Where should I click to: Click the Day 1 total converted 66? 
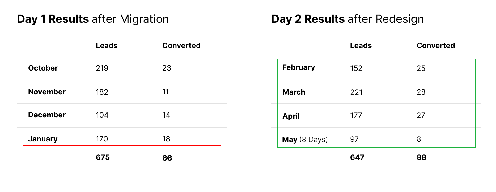pos(167,158)
